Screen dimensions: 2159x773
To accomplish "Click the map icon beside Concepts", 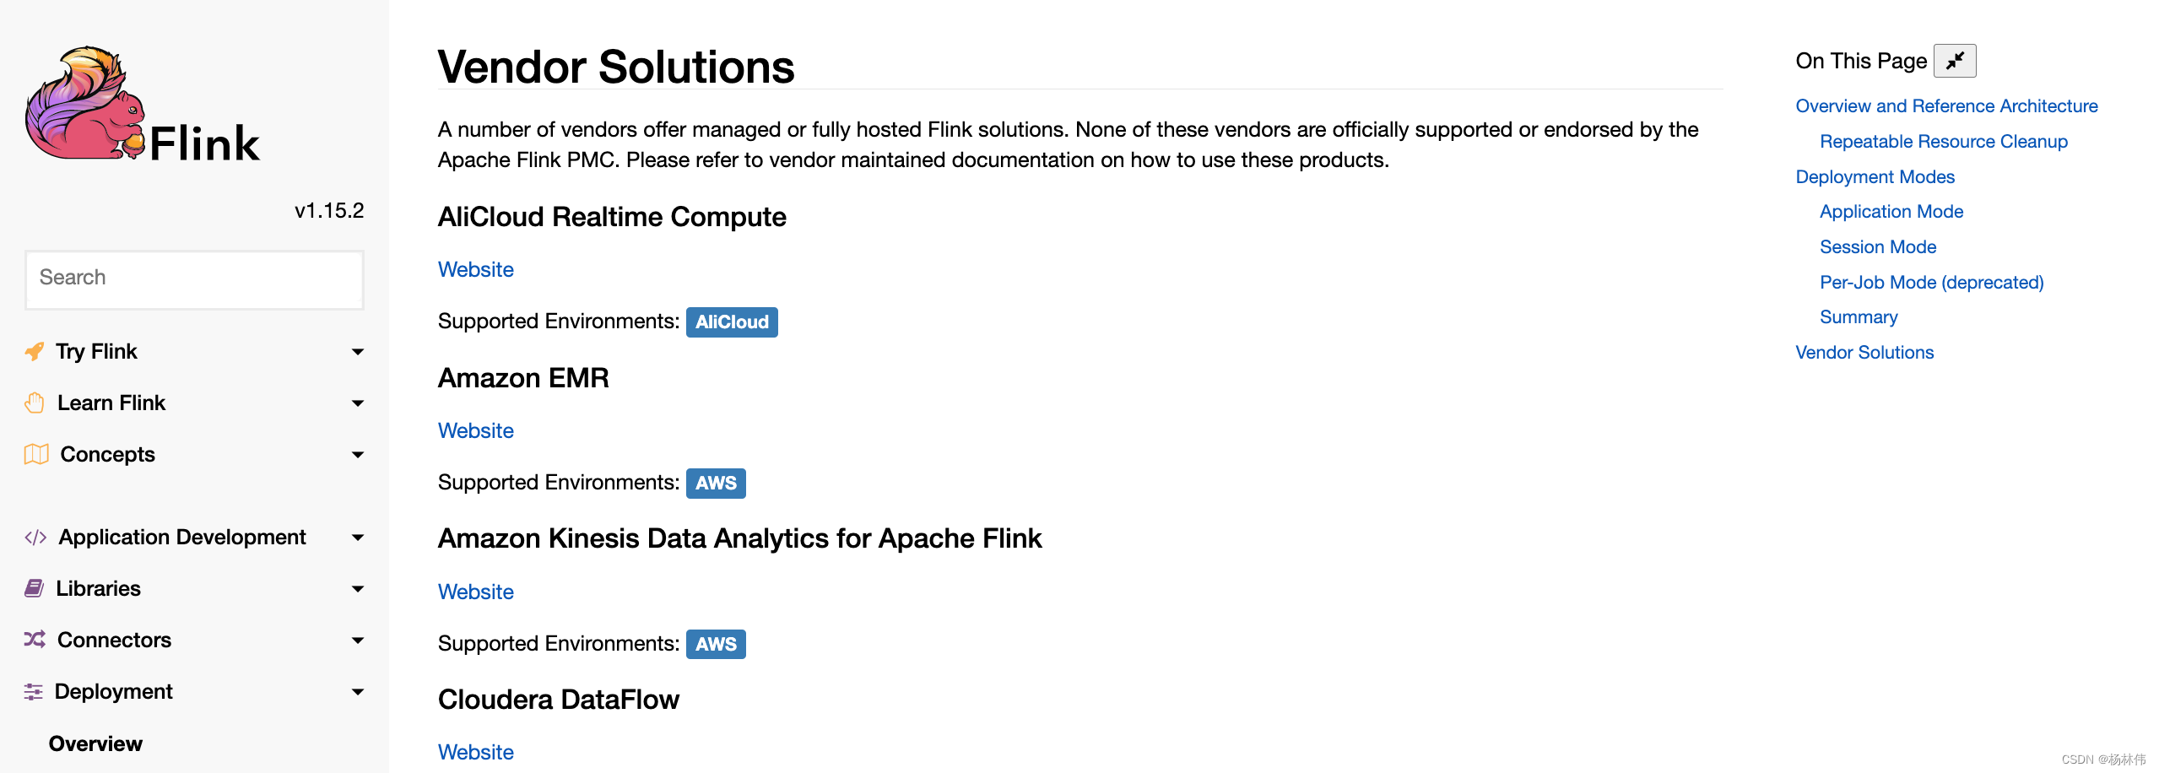I will tap(36, 455).
